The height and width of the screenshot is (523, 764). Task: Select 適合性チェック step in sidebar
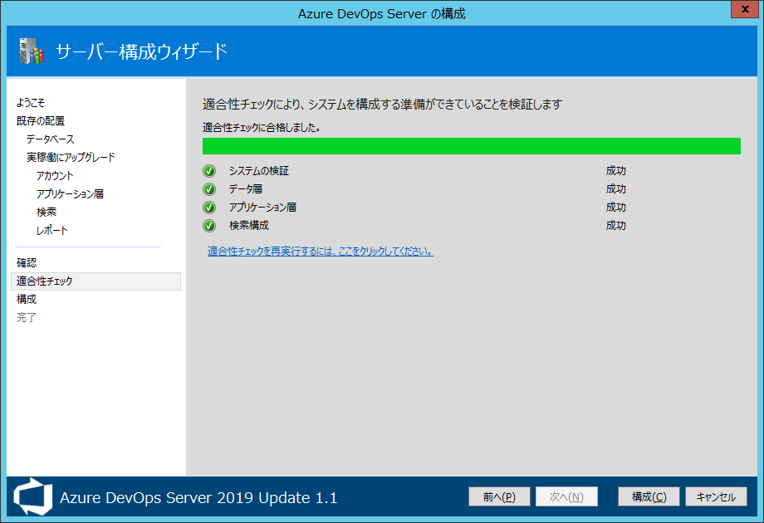coord(96,281)
